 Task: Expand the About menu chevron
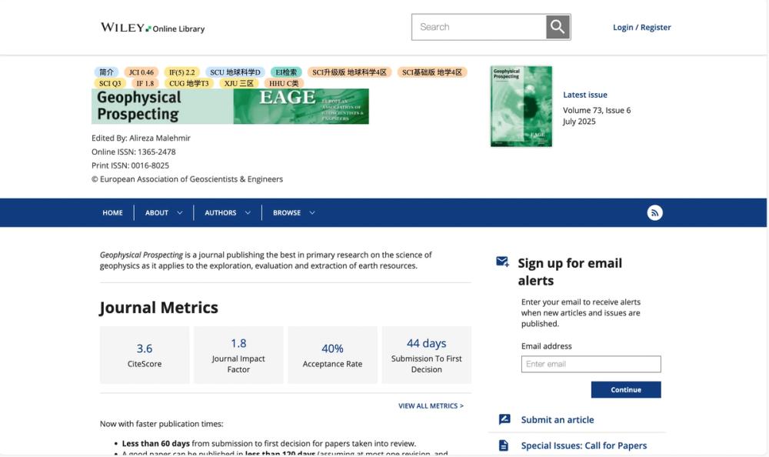click(x=179, y=212)
